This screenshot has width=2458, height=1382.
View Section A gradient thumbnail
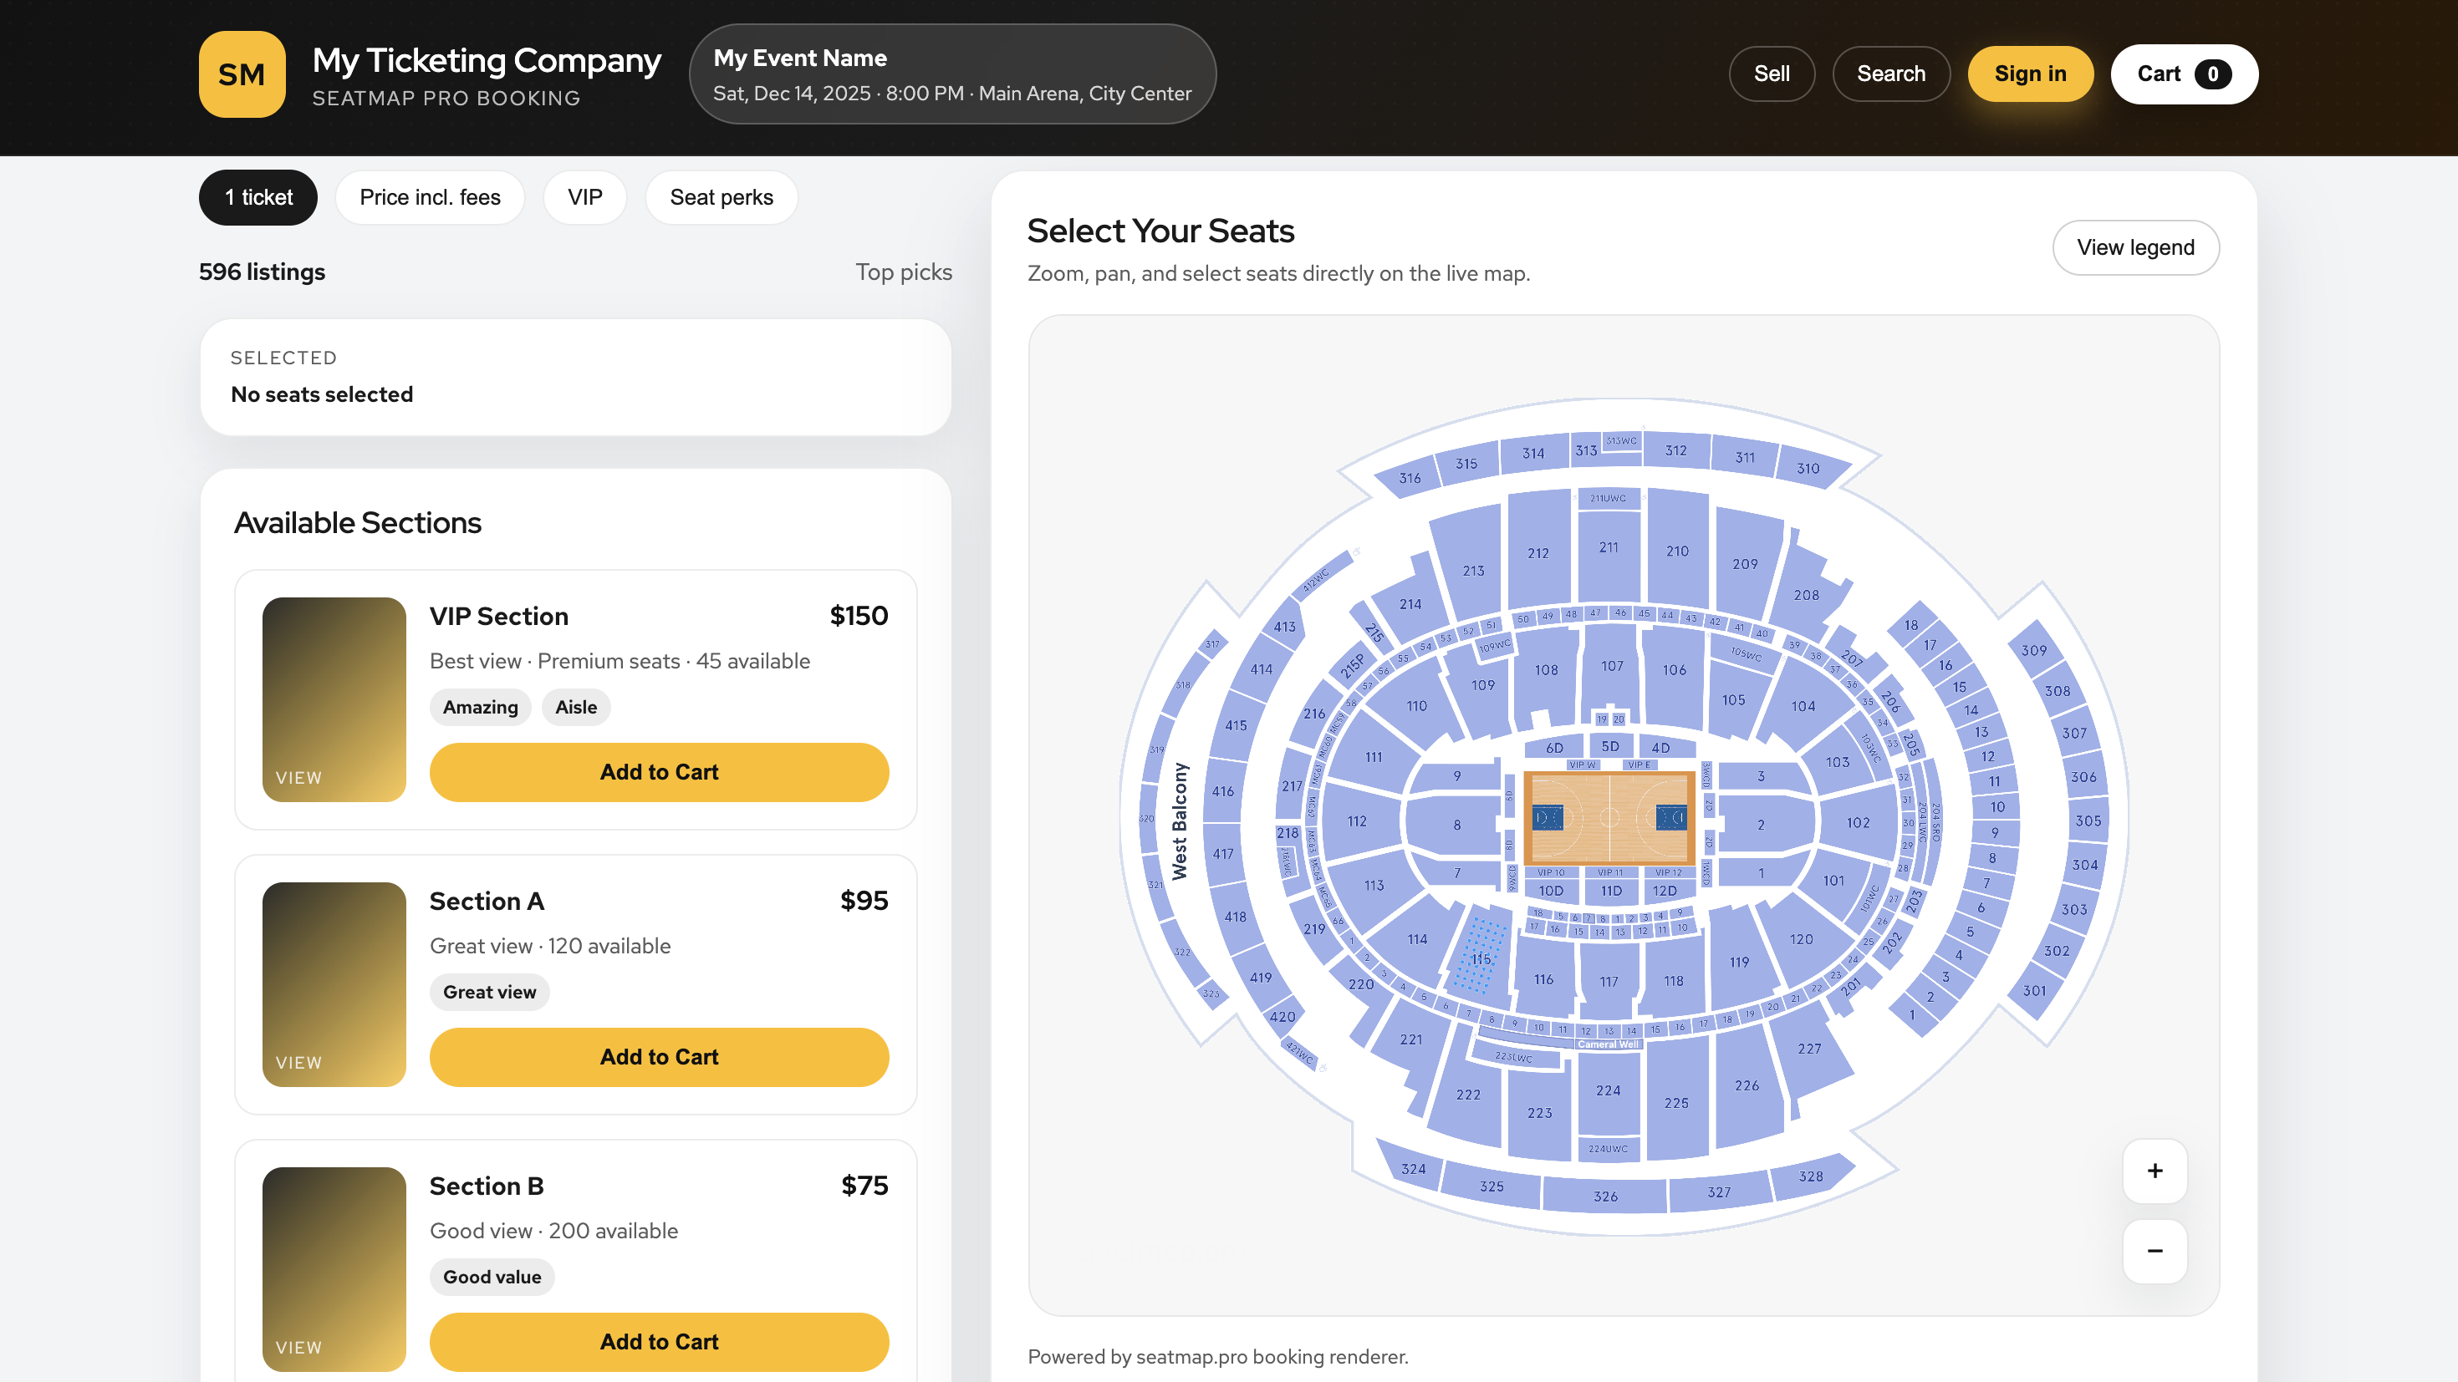click(334, 983)
